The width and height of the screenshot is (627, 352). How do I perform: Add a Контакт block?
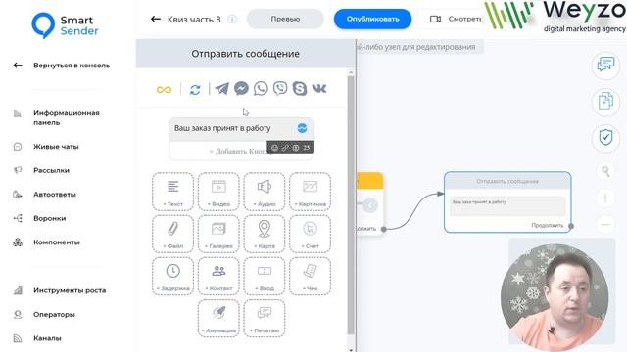[x=218, y=276]
